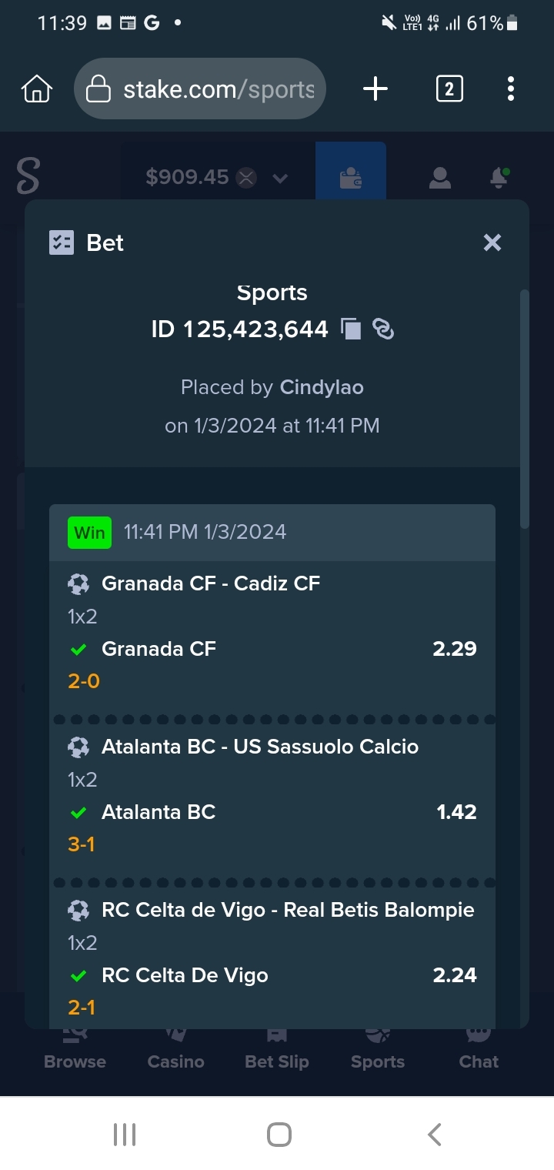Tap the Android back button

(434, 1134)
